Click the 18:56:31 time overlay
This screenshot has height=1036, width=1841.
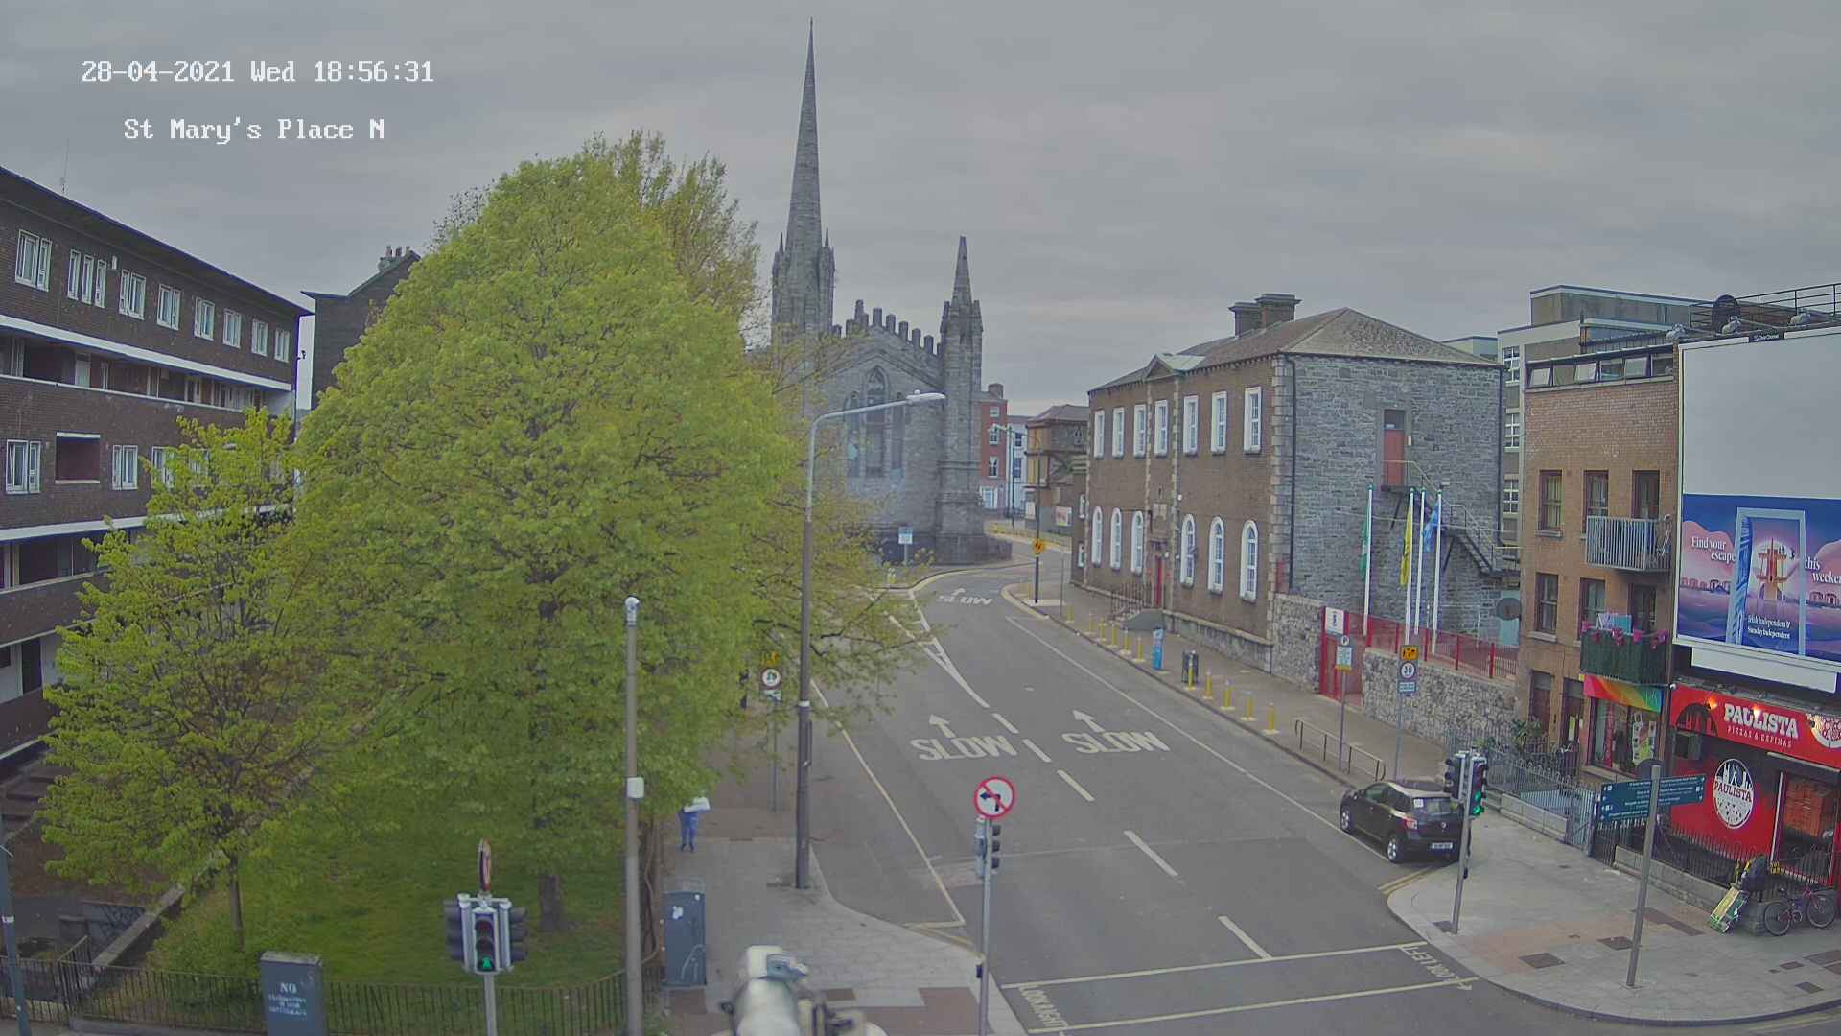click(x=373, y=72)
